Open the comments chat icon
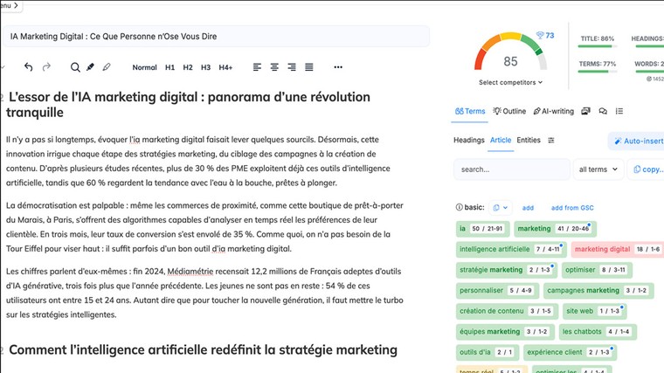Screen dimensions: 664x373 (603, 111)
